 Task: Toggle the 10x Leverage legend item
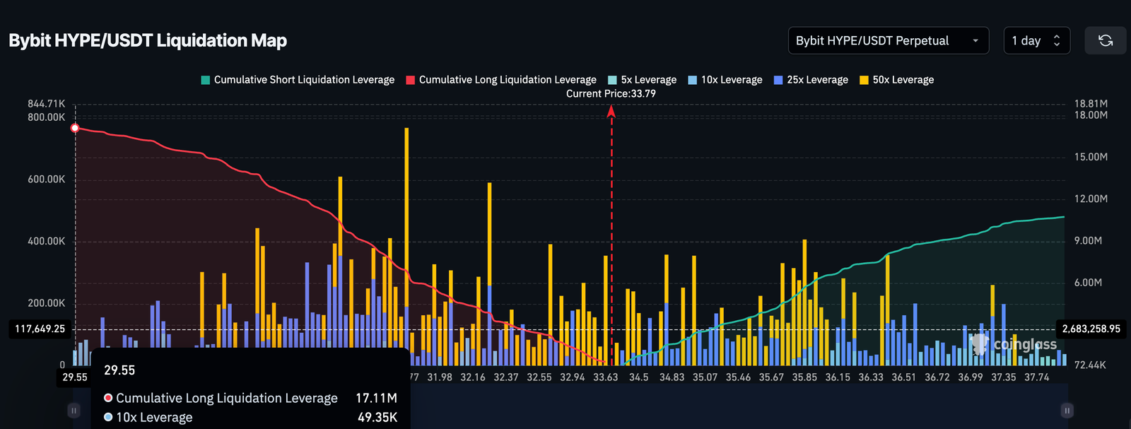coord(725,80)
